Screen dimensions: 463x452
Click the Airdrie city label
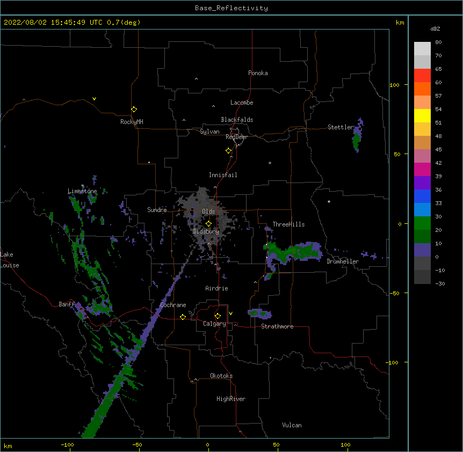[216, 288]
